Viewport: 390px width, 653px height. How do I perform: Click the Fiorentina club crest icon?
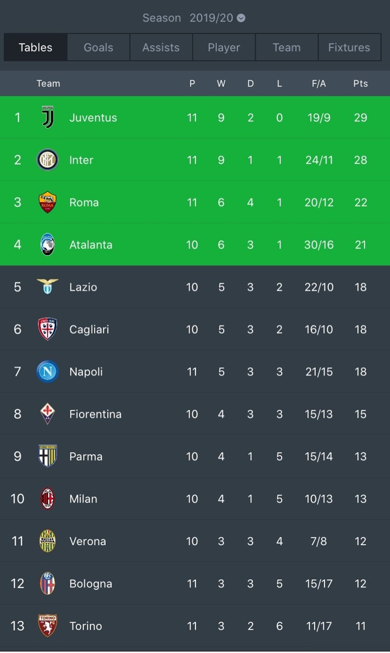click(48, 414)
